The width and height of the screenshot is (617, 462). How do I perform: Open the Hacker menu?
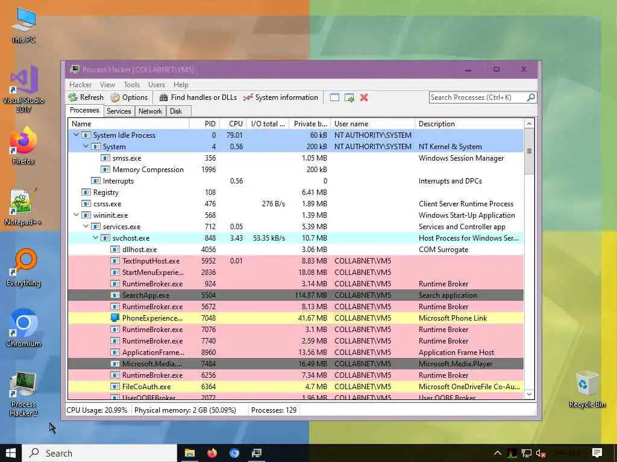(x=80, y=85)
